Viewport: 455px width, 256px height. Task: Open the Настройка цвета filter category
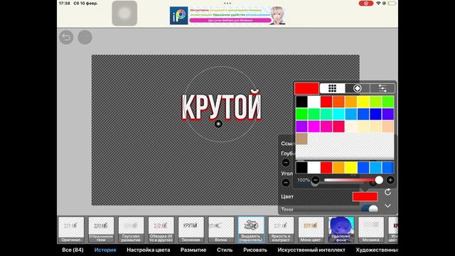(x=149, y=250)
